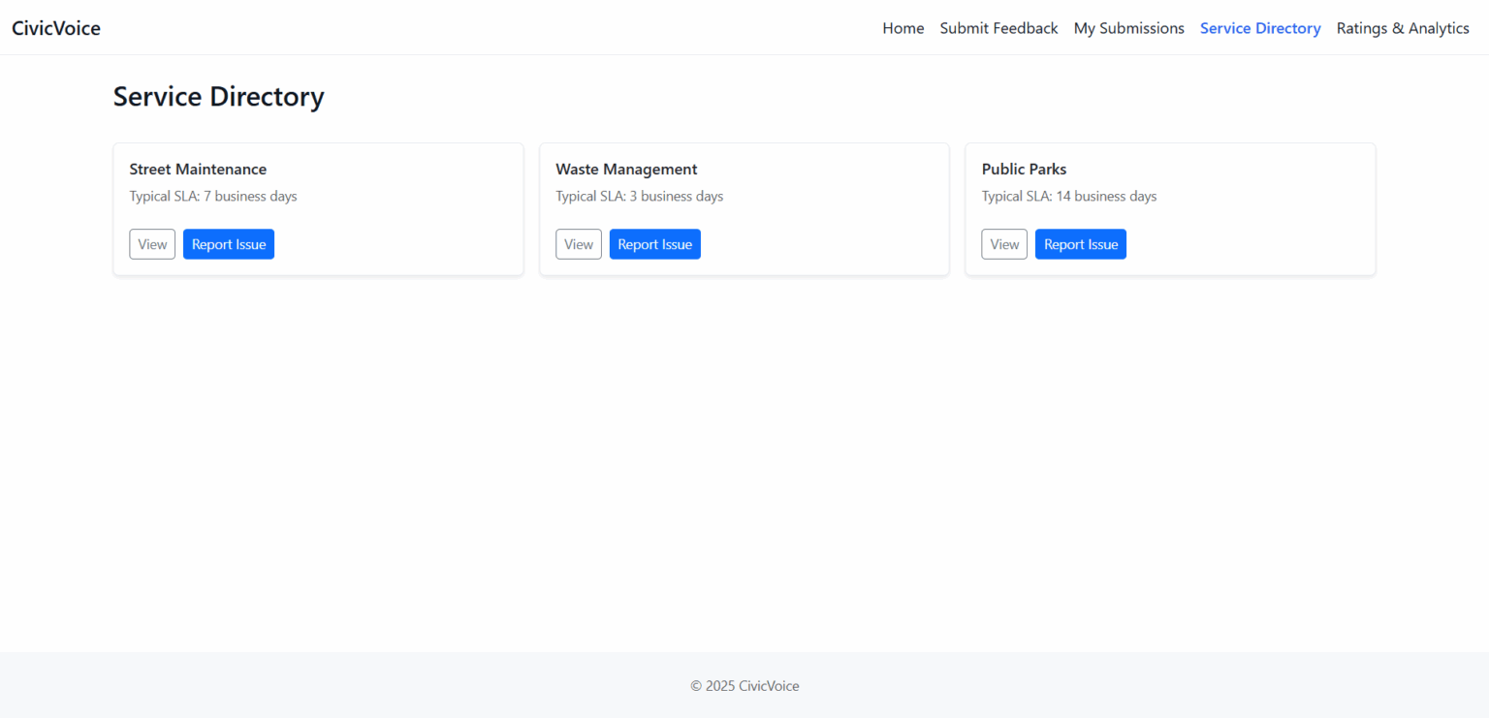Click the Street Maintenance card title
Viewport: 1489px width, 718px height.
(x=198, y=169)
